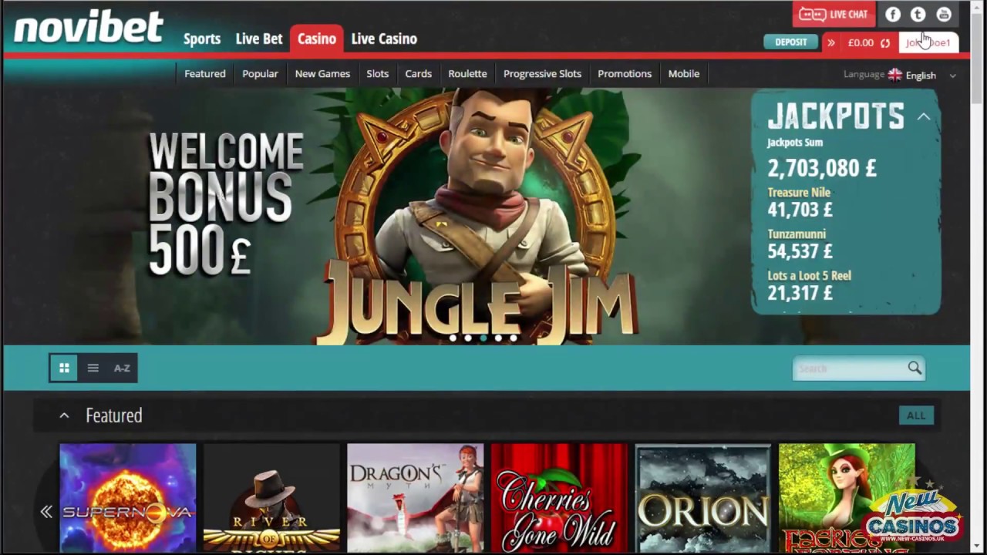Open the user account button
The image size is (987, 555).
point(928,42)
